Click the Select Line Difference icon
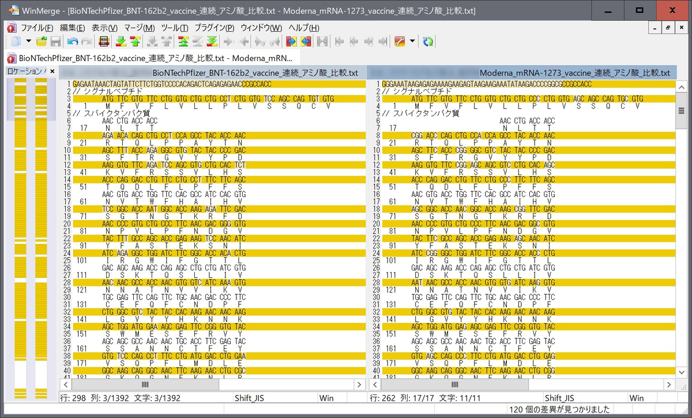The height and width of the screenshot is (418, 692). point(104,42)
